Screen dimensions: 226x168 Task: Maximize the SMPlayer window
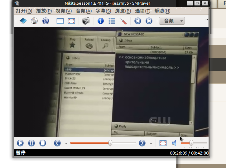point(197,3)
